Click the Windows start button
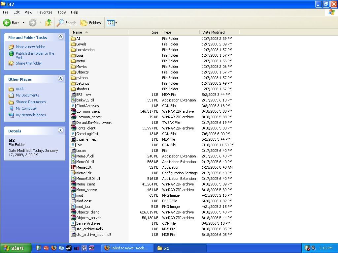Image resolution: width=338 pixels, height=253 pixels. (16, 248)
